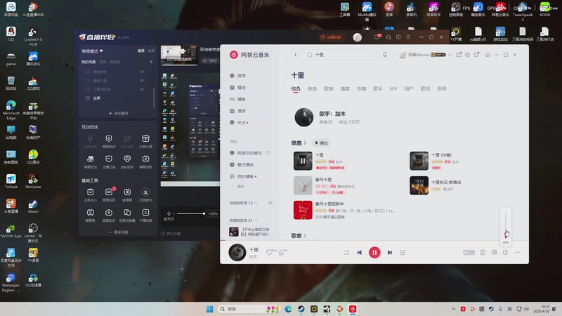This screenshot has width=562, height=316.
Task: Like the current song with heart icon
Action: coord(269,253)
